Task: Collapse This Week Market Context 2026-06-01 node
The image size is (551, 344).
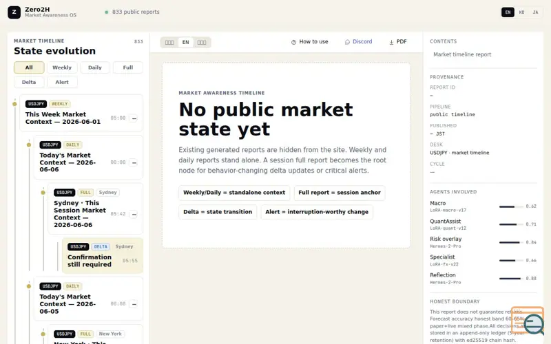Action: click(134, 118)
